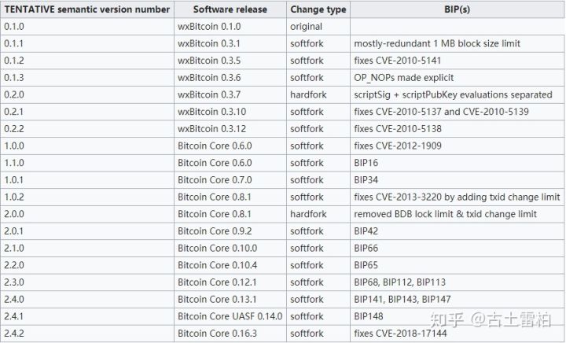Click the 'BIP68, BIP112, BIP113' cell
This screenshot has width=566, height=343.
457,282
